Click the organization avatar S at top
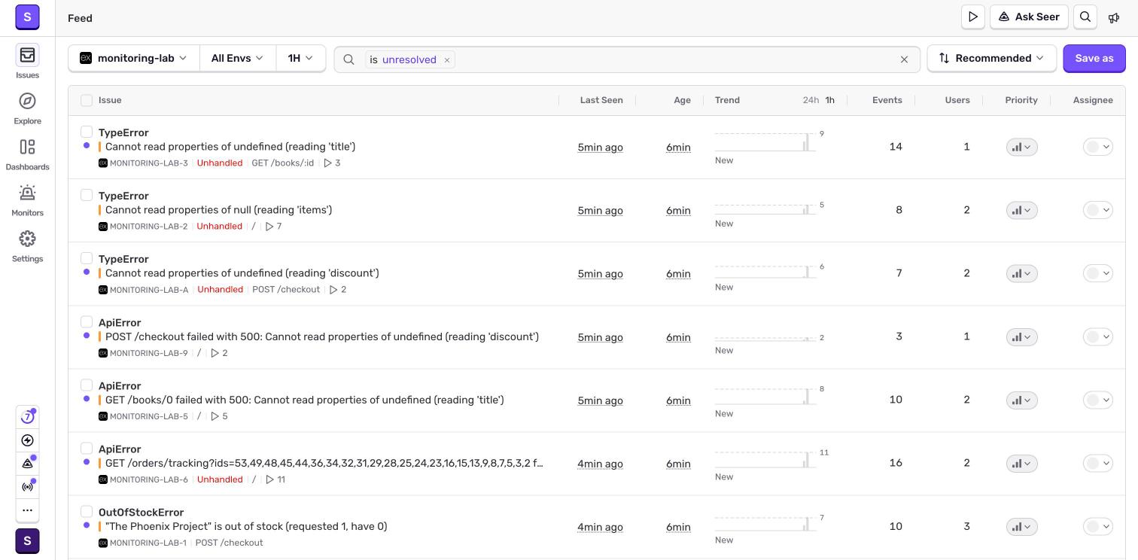The image size is (1138, 560). (27, 16)
